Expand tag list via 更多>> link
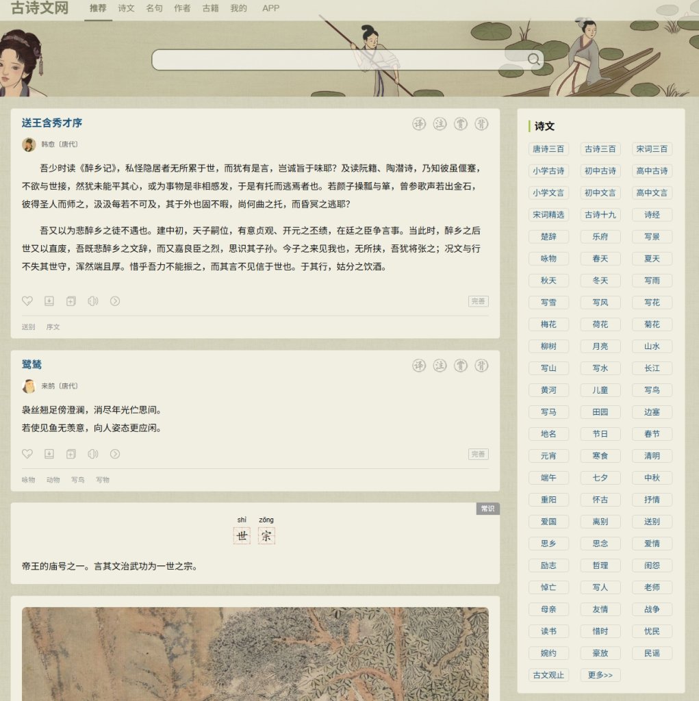 (x=600, y=675)
